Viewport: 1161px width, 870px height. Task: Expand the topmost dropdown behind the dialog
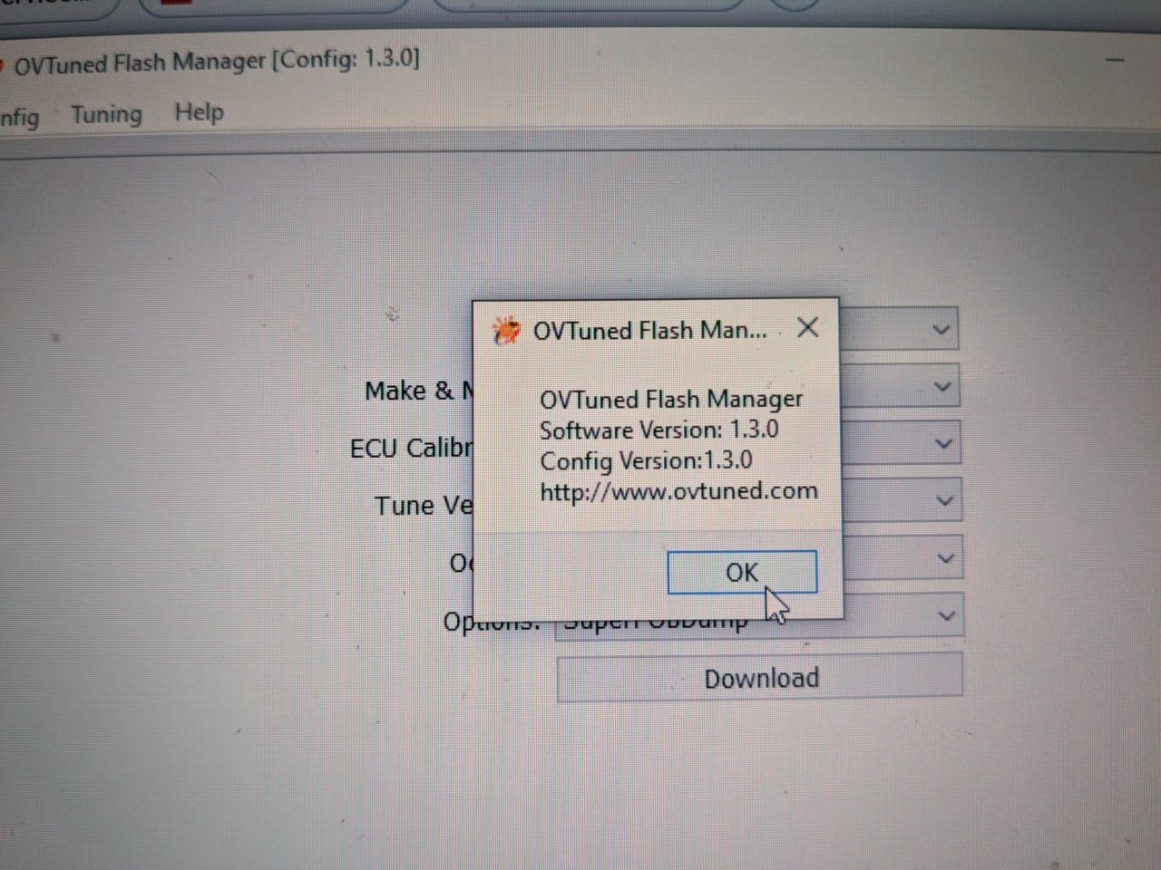click(941, 330)
